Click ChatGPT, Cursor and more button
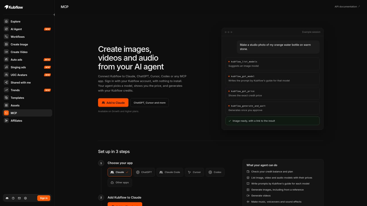The width and height of the screenshot is (367, 206). click(x=149, y=103)
